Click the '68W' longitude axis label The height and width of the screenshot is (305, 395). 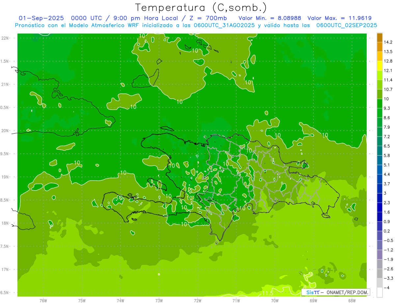(x=352, y=301)
